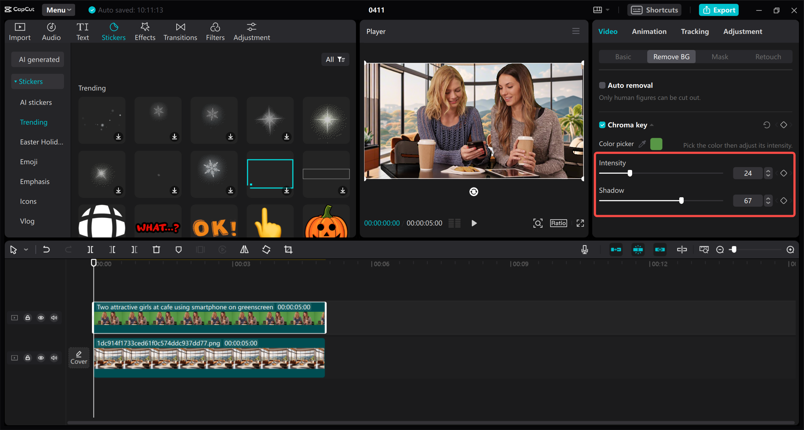Click the Add marker icon in toolbar
Viewport: 804px width, 430px height.
coord(179,249)
